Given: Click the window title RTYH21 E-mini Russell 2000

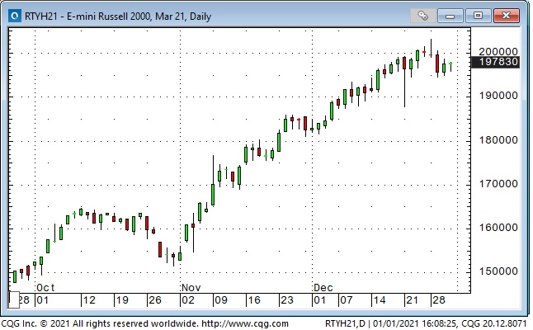Looking at the screenshot, I should point(118,16).
